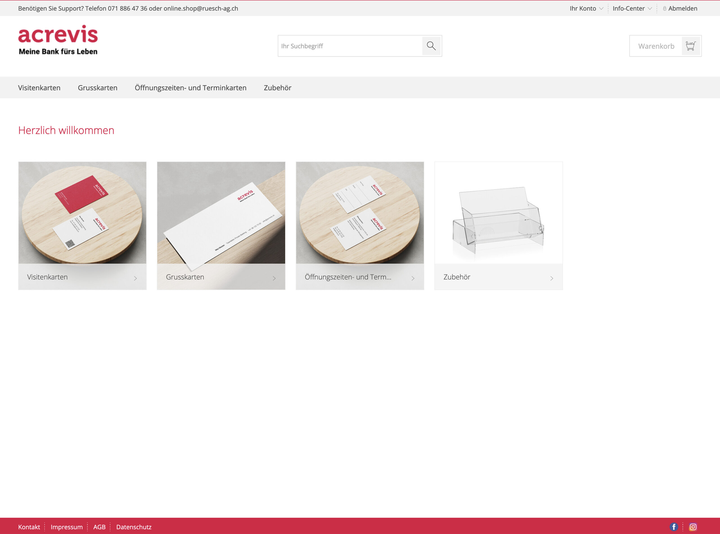Open the Impressum footer link
The height and width of the screenshot is (534, 720).
tap(67, 527)
